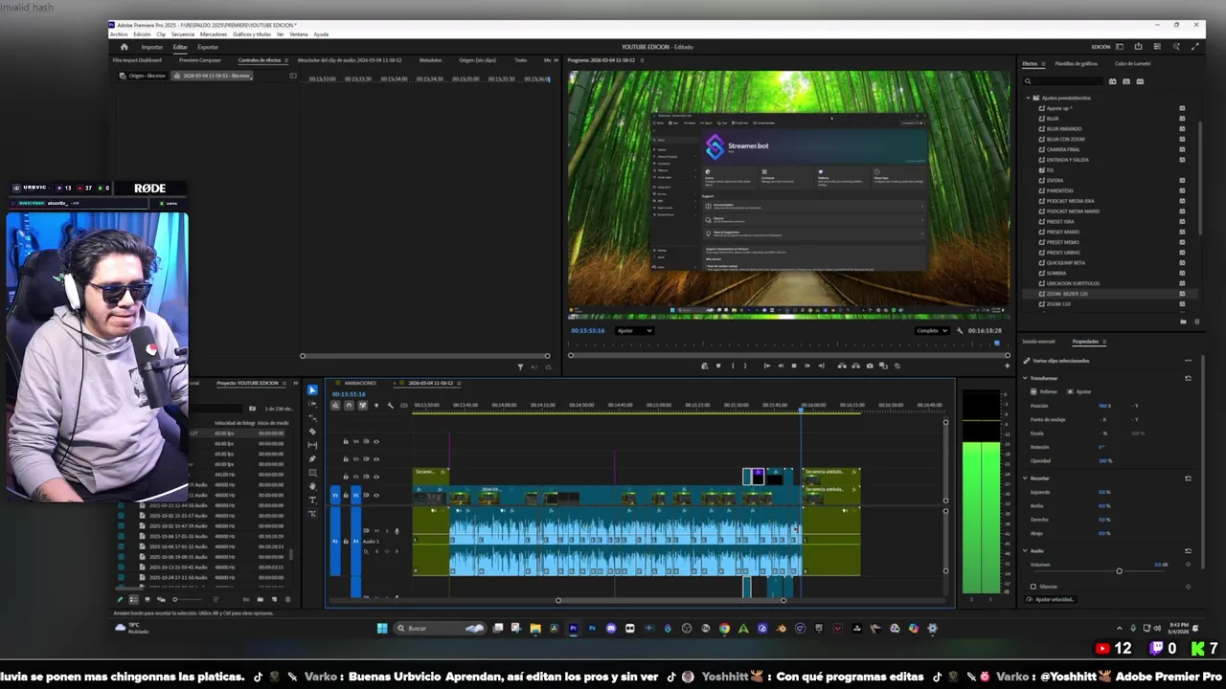The height and width of the screenshot is (689, 1226).
Task: Select the Slip tool
Action: [x=312, y=445]
